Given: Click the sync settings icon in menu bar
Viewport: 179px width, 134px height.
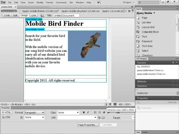Looking at the screenshot, I should (x=99, y=2).
